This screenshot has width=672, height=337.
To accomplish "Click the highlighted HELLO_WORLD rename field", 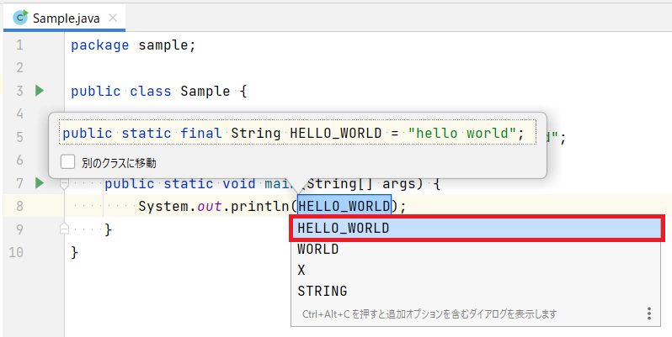I will pyautogui.click(x=344, y=206).
